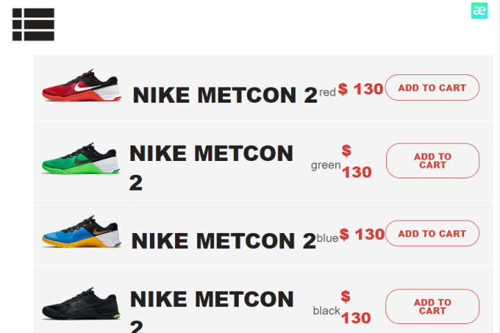Add black Nike Metcon 2 to cart
The image size is (500, 333).
click(433, 307)
